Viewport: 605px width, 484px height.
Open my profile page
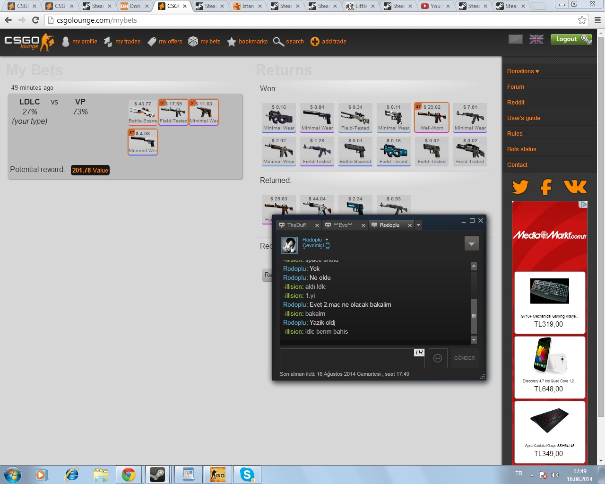79,42
